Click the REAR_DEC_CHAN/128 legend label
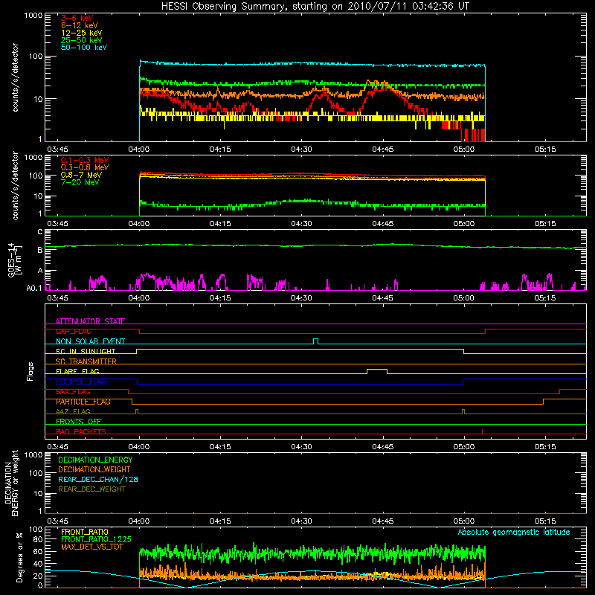The image size is (595, 595). (x=98, y=479)
